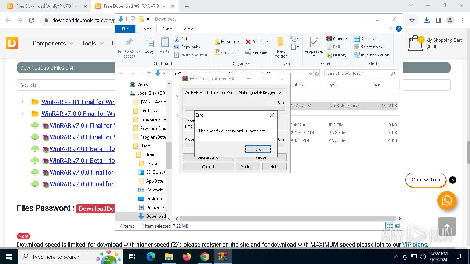Viewport: 470px width, 264px height.
Task: Click Refresh in Explorer address bar
Action: click(317, 73)
